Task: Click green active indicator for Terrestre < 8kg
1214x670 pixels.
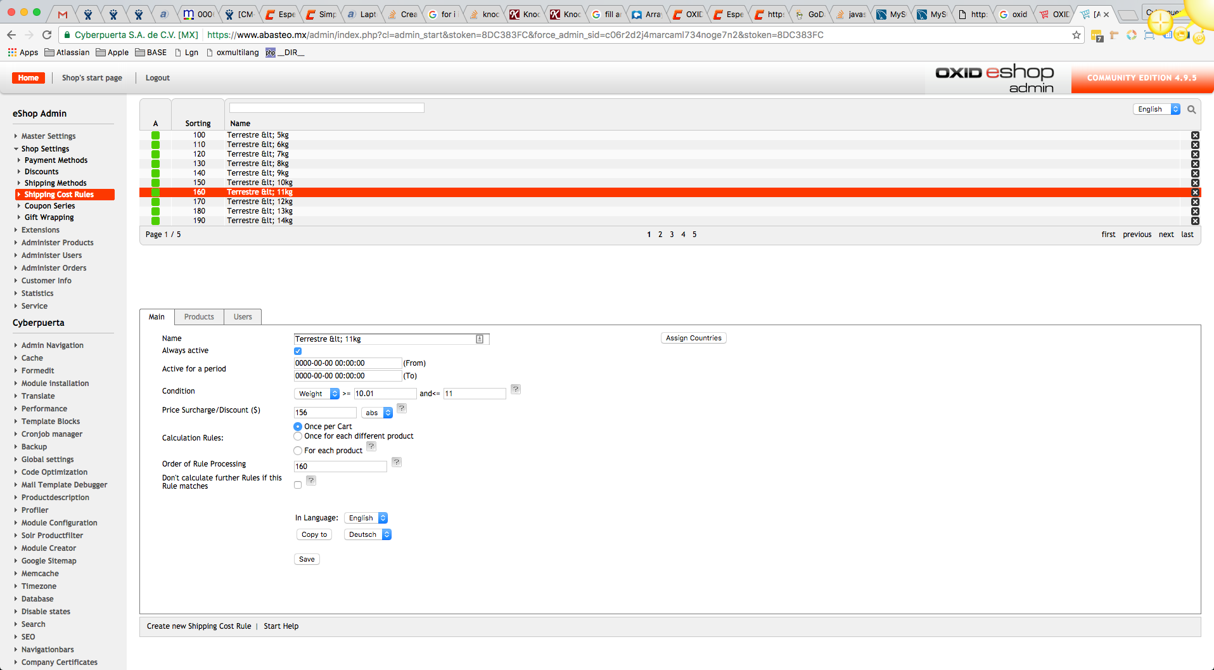Action: (x=155, y=164)
